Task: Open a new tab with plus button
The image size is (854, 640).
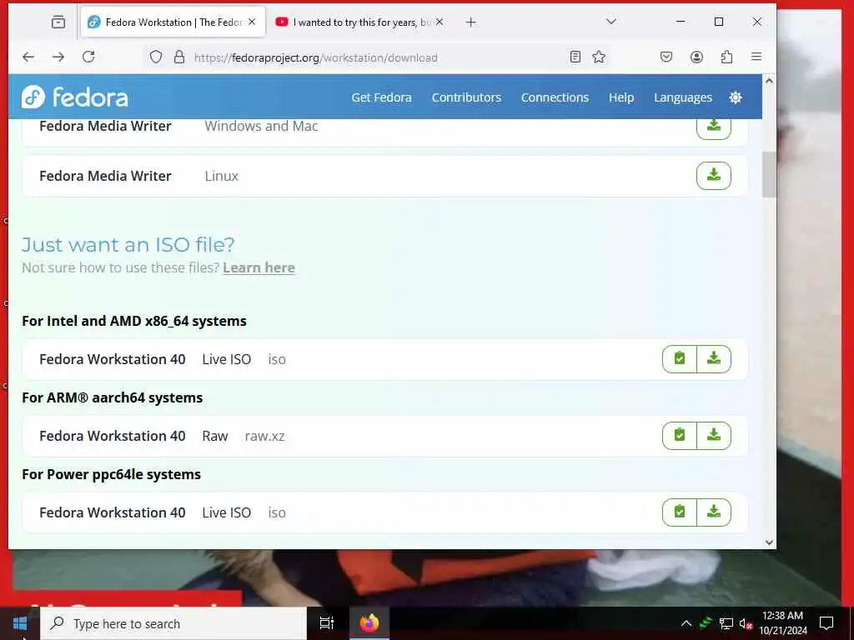Action: click(471, 22)
